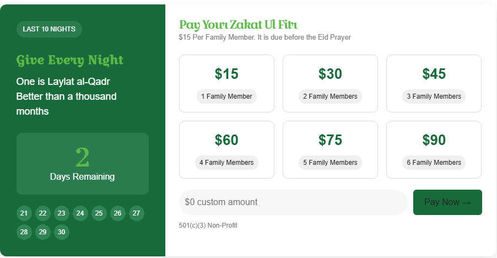Image resolution: width=497 pixels, height=258 pixels.
Task: Choose night 30 circle
Action: pyautogui.click(x=61, y=232)
